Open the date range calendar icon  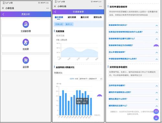click(x=101, y=79)
